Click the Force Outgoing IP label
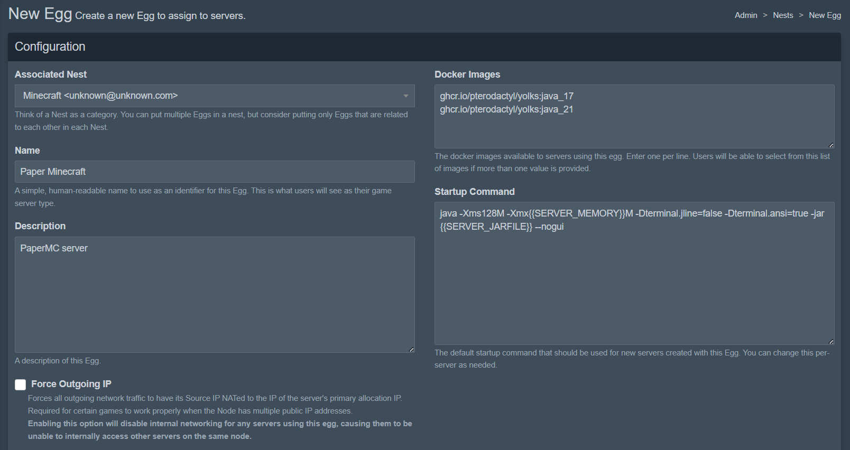This screenshot has height=450, width=850. click(x=71, y=384)
